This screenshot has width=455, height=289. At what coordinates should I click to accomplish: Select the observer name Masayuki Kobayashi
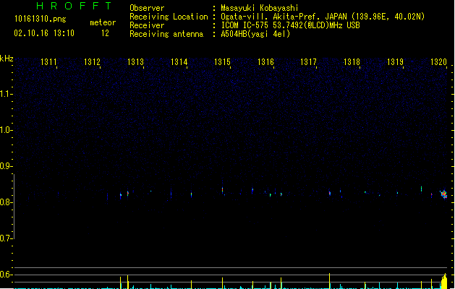[x=260, y=8]
